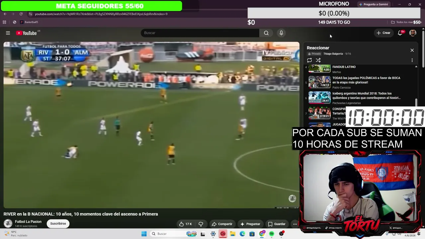The width and height of the screenshot is (425, 239).
Task: Open File Explorer from the taskbar
Action: pos(233,234)
